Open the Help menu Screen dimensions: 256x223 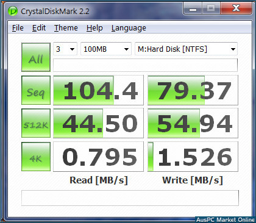pyautogui.click(x=94, y=28)
